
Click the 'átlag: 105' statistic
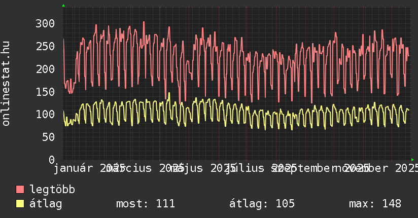click(x=262, y=204)
